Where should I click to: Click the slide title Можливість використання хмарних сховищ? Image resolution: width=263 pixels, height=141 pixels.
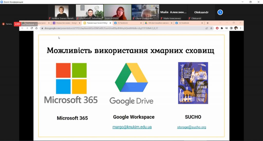coord(130,51)
